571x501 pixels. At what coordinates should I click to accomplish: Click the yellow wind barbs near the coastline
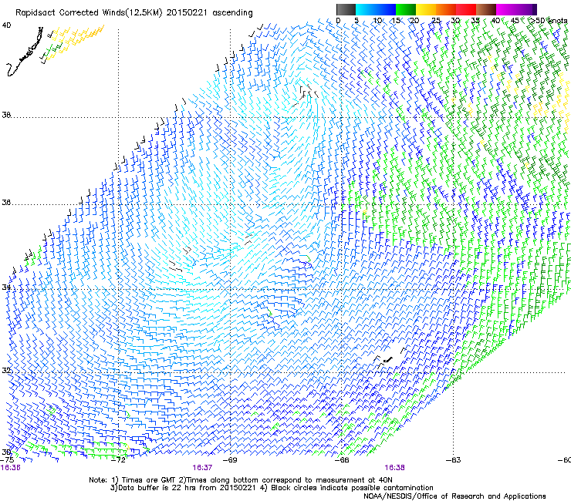76,41
